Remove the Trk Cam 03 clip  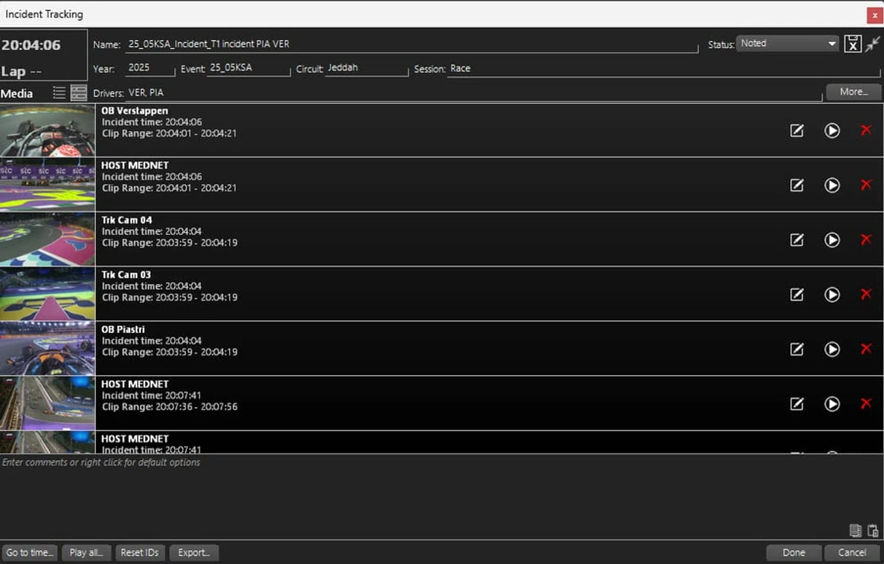[866, 294]
